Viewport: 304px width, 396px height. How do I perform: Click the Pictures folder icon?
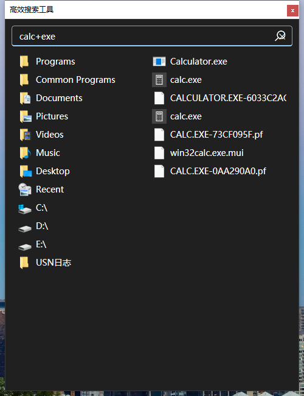point(25,116)
